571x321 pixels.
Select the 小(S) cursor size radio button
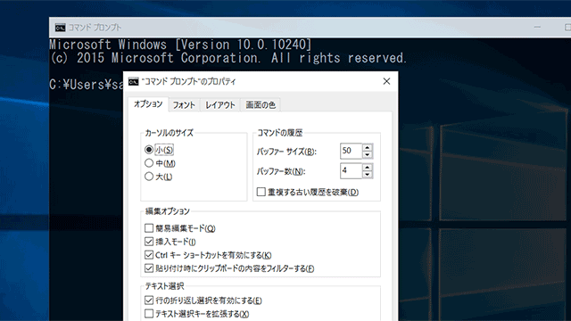(x=149, y=150)
